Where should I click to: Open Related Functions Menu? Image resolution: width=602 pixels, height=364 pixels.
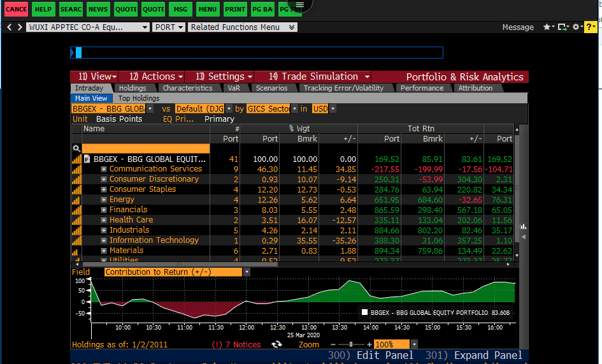tap(243, 27)
